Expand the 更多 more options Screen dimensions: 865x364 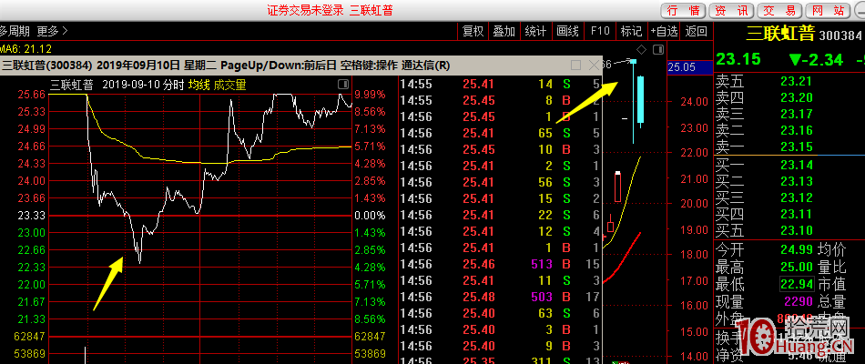[x=53, y=31]
